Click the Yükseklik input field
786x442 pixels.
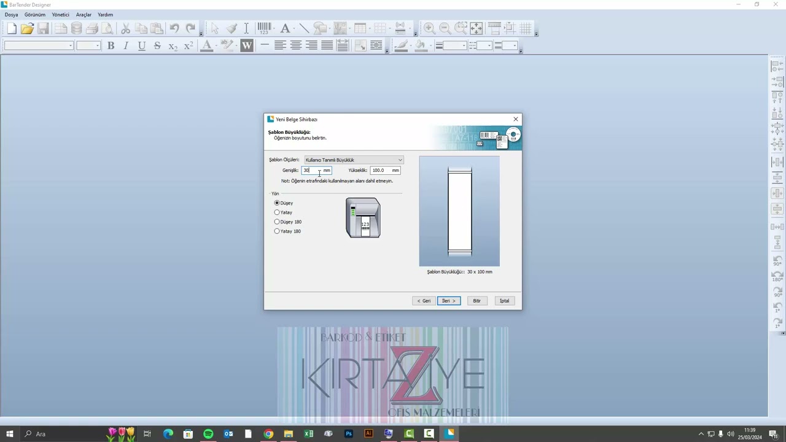click(385, 170)
